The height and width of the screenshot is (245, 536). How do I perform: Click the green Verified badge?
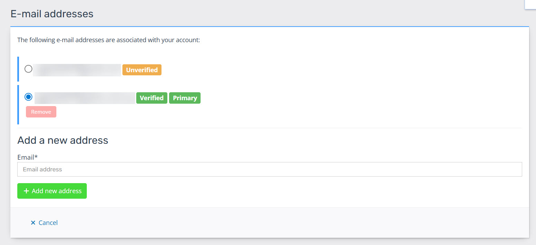pos(151,98)
